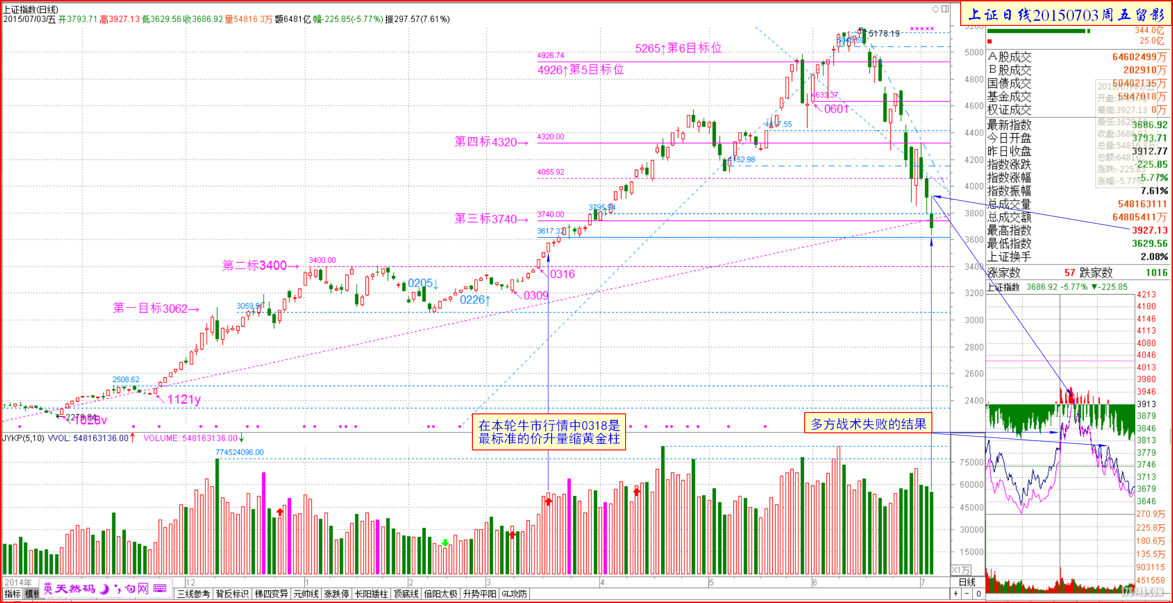Click the 4926↑第5目标位 annotation

[580, 69]
